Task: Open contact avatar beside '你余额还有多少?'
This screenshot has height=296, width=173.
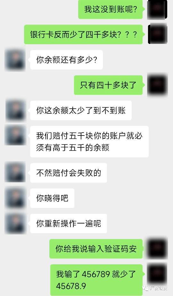Action: coord(15,60)
